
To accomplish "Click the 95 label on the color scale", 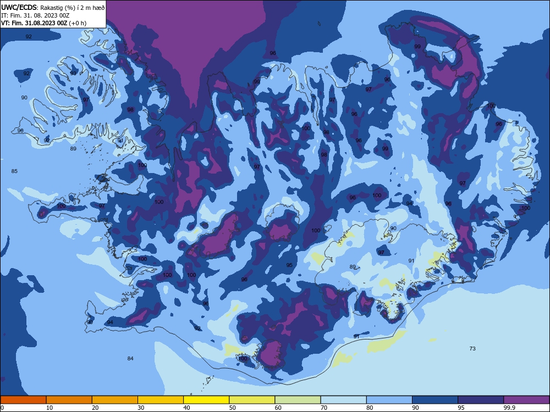I will click(x=461, y=408).
